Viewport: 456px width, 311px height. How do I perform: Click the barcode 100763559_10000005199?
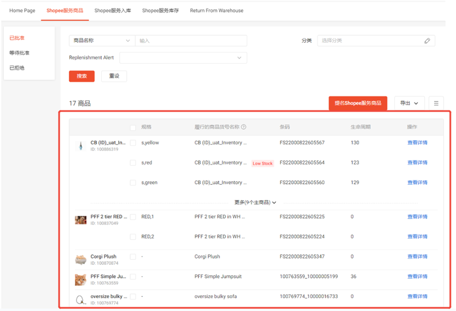point(309,277)
